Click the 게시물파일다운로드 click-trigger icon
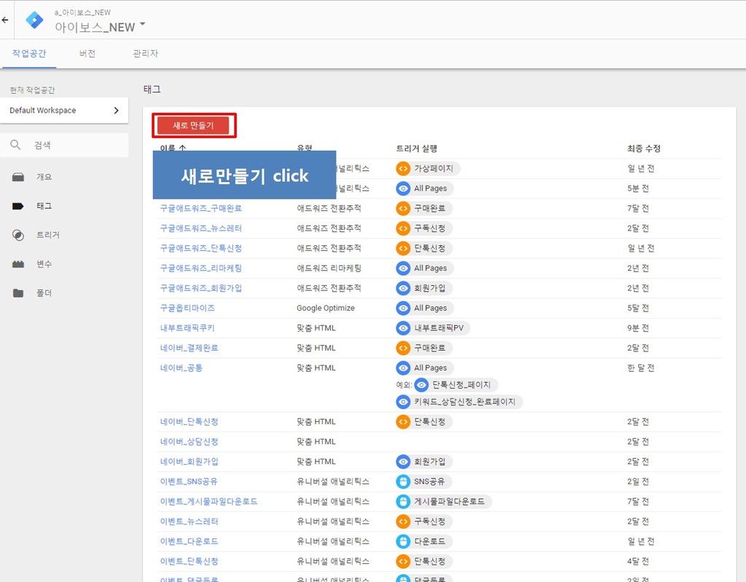Screen dimensions: 746x582 pos(403,501)
